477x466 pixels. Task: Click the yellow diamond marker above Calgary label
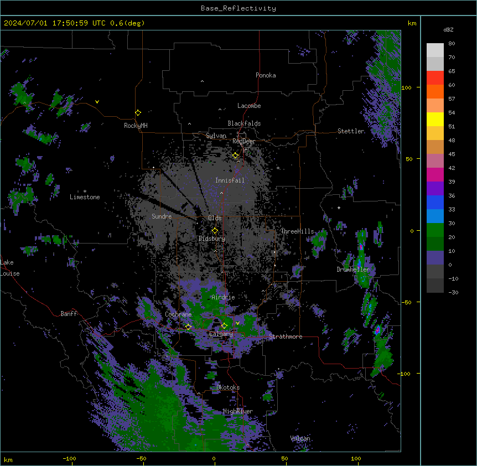pos(224,326)
